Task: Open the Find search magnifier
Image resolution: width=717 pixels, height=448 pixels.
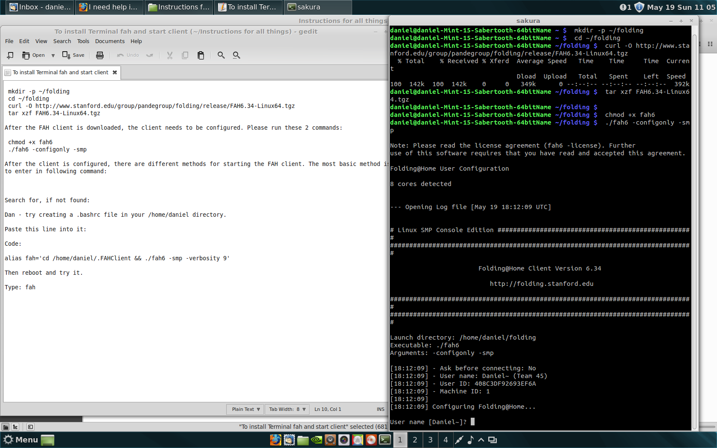Action: (221, 55)
